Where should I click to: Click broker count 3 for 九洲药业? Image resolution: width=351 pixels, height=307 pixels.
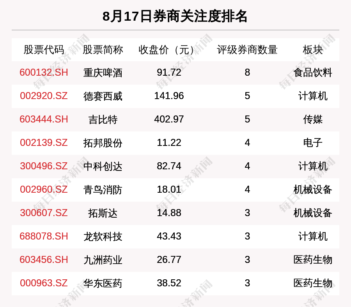(247, 260)
